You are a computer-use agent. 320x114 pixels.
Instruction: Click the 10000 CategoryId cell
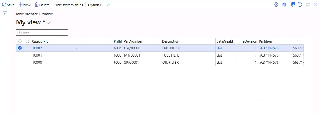click(55, 63)
